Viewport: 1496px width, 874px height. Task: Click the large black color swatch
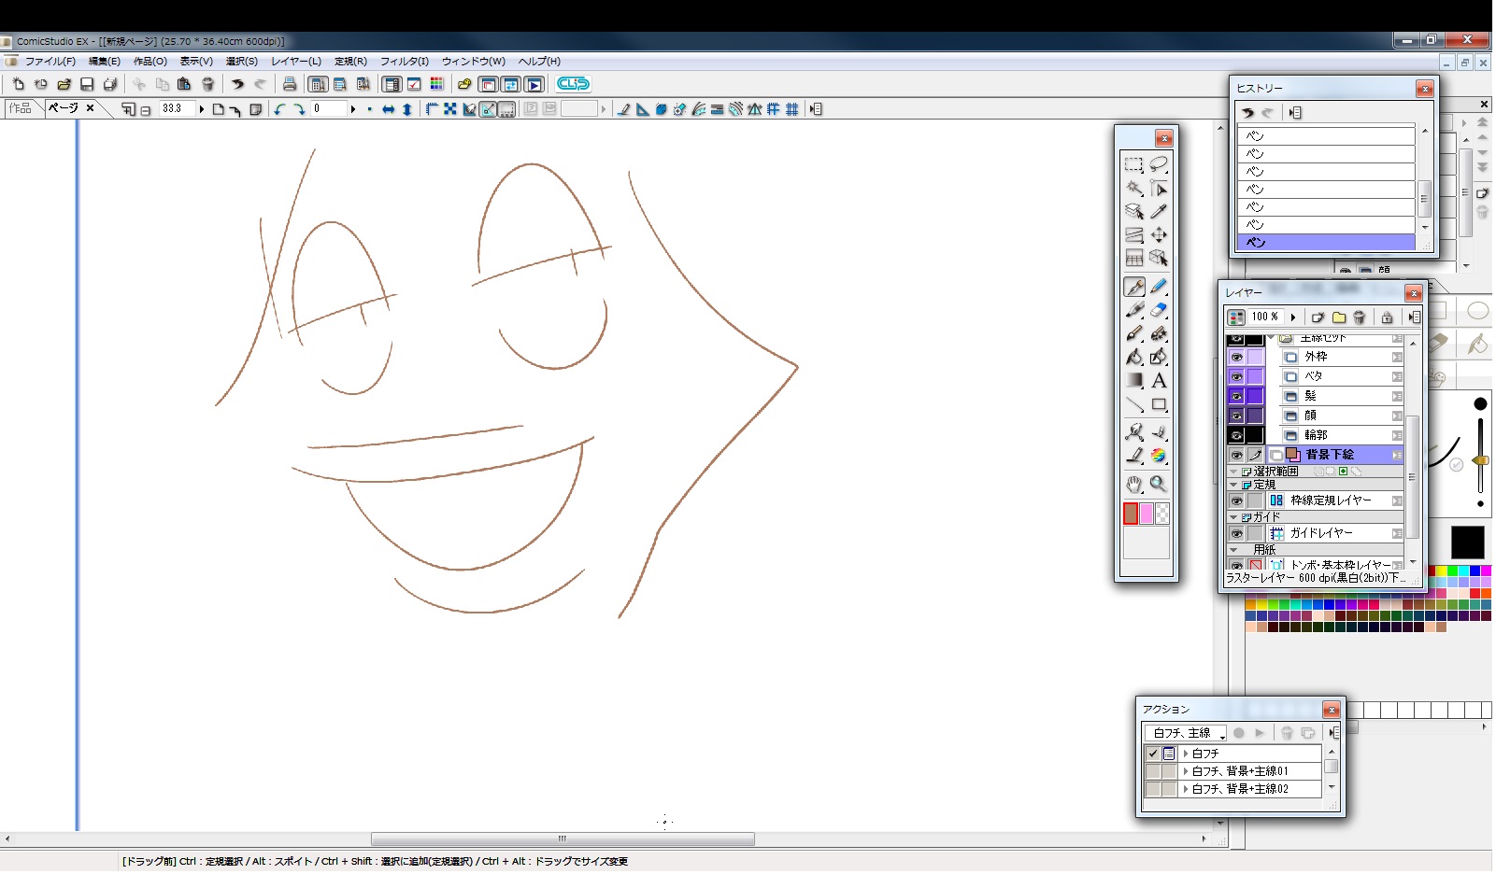click(x=1467, y=543)
